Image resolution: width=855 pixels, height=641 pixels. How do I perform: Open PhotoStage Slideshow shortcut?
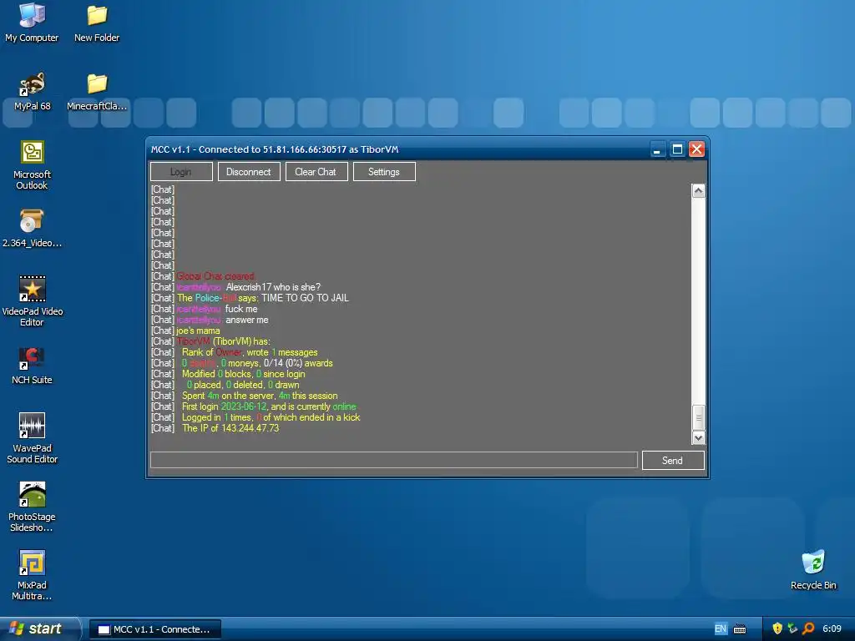33,507
